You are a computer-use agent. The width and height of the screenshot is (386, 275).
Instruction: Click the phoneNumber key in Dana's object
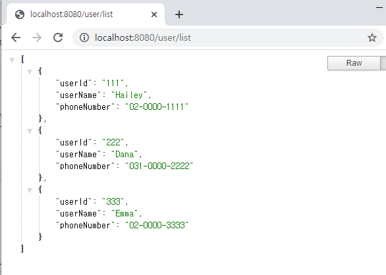85,166
